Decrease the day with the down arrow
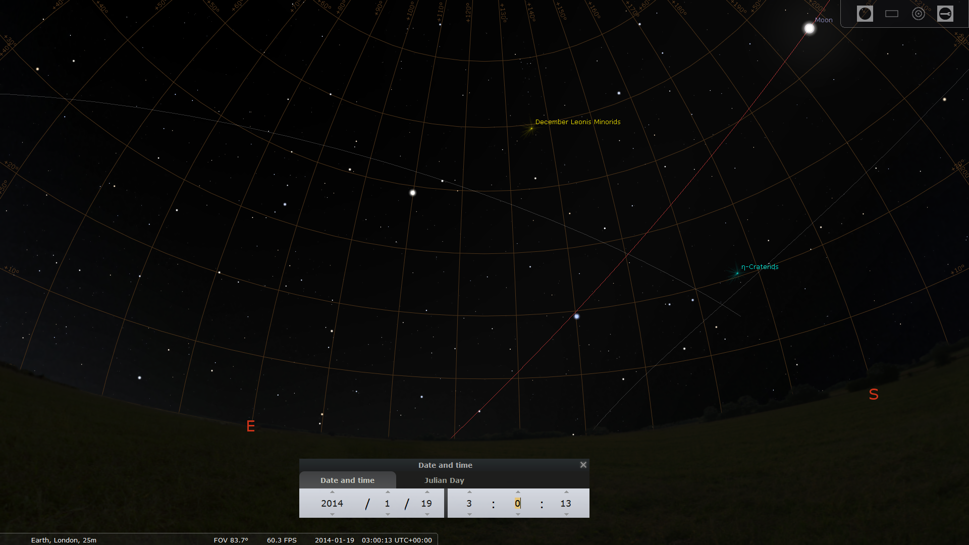This screenshot has width=969, height=545. 427,514
